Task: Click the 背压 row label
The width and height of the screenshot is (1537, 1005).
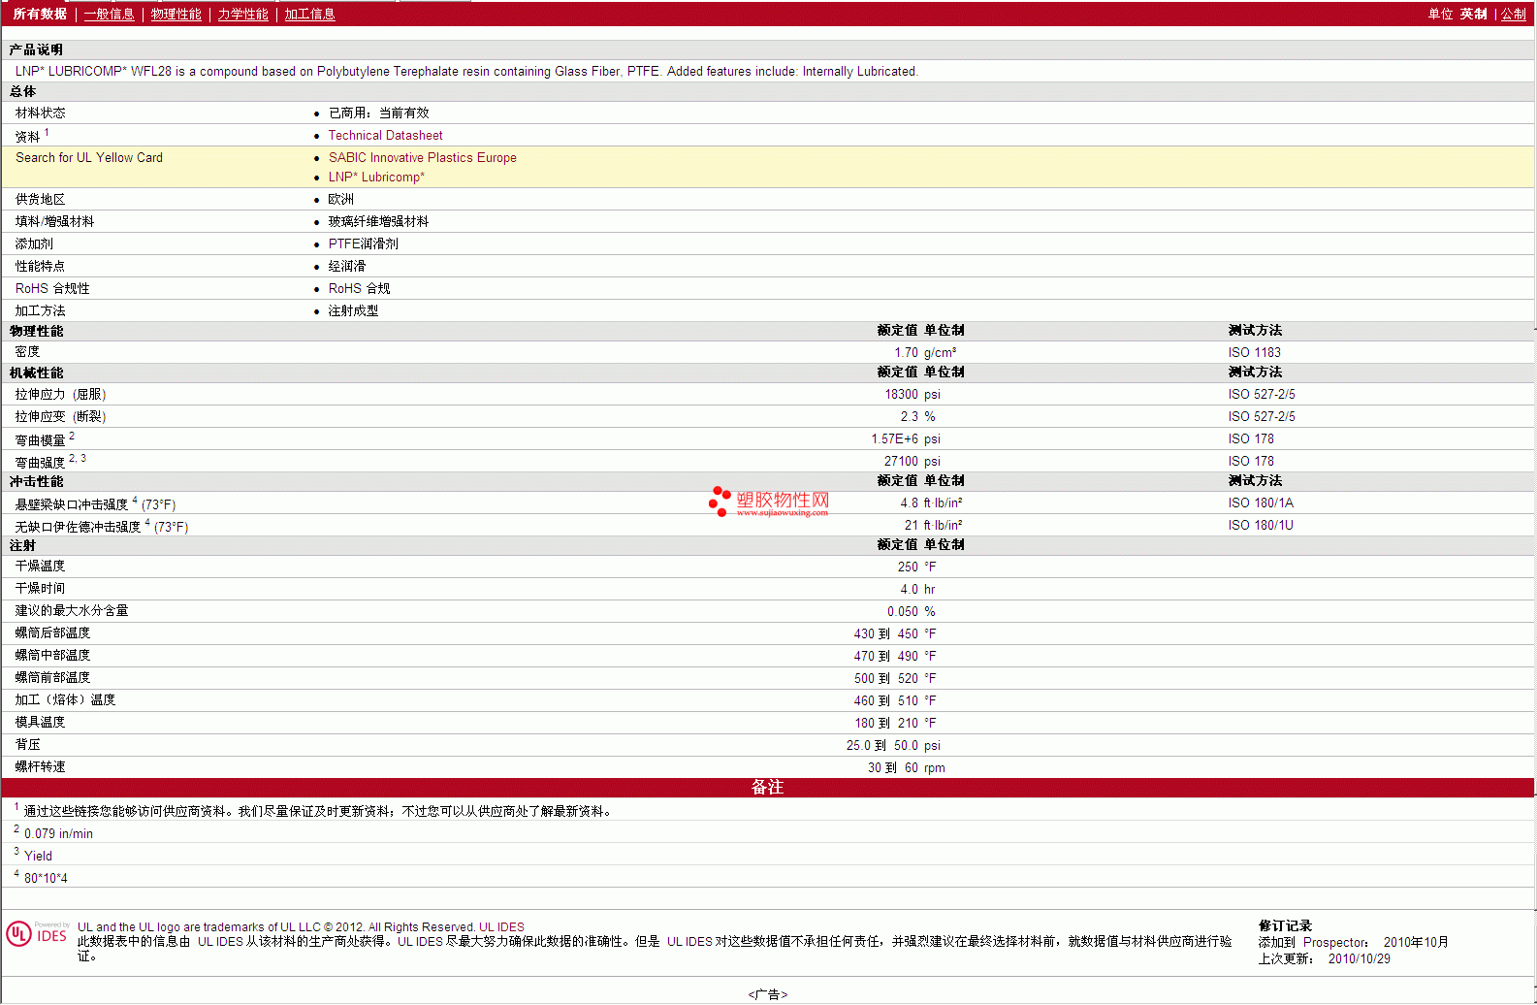Action: click(x=27, y=745)
